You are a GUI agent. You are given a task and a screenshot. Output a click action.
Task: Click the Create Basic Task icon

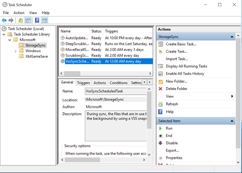click(160, 44)
